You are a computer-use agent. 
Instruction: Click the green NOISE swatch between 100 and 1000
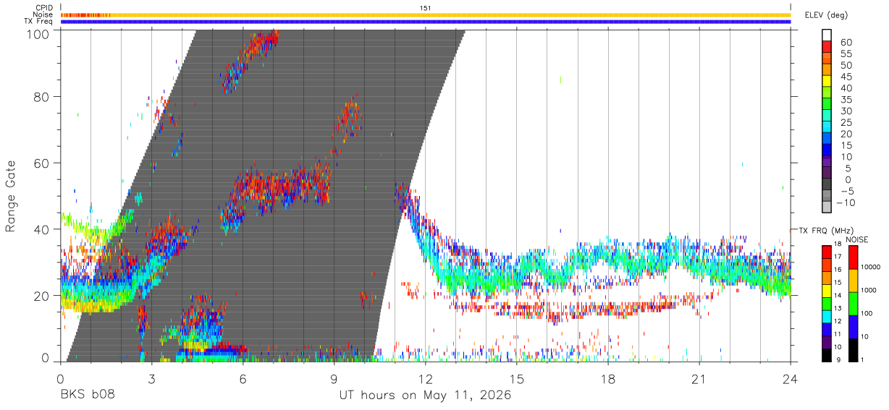coord(852,303)
